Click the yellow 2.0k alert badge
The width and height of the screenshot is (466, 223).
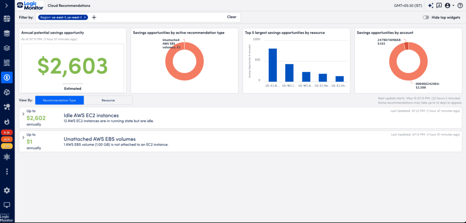[6, 146]
